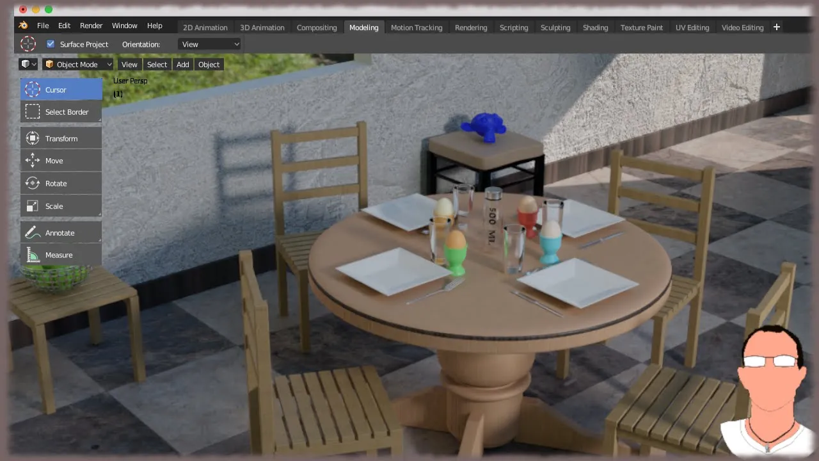The image size is (819, 461).
Task: Switch to the 2D Animation workspace tab
Action: click(205, 28)
